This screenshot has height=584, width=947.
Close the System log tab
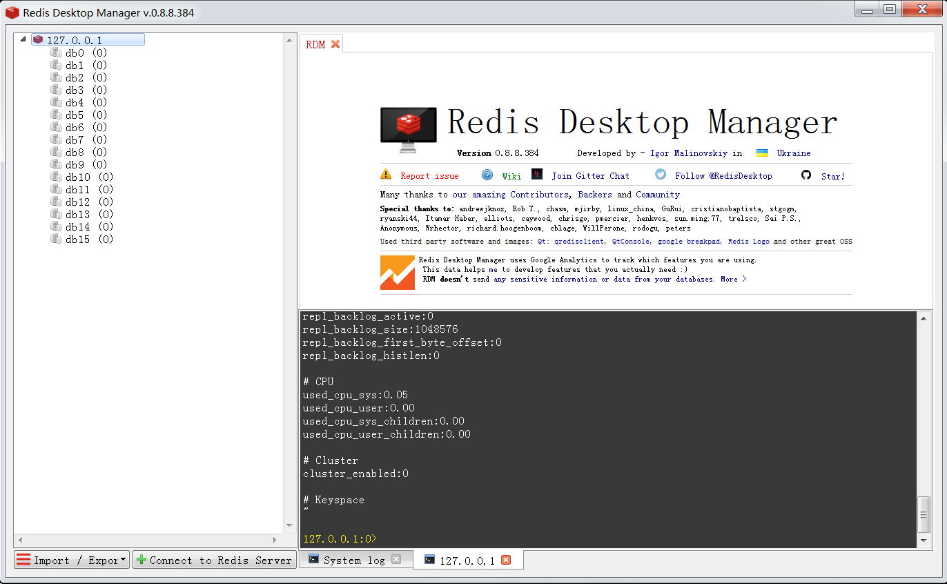coord(396,559)
